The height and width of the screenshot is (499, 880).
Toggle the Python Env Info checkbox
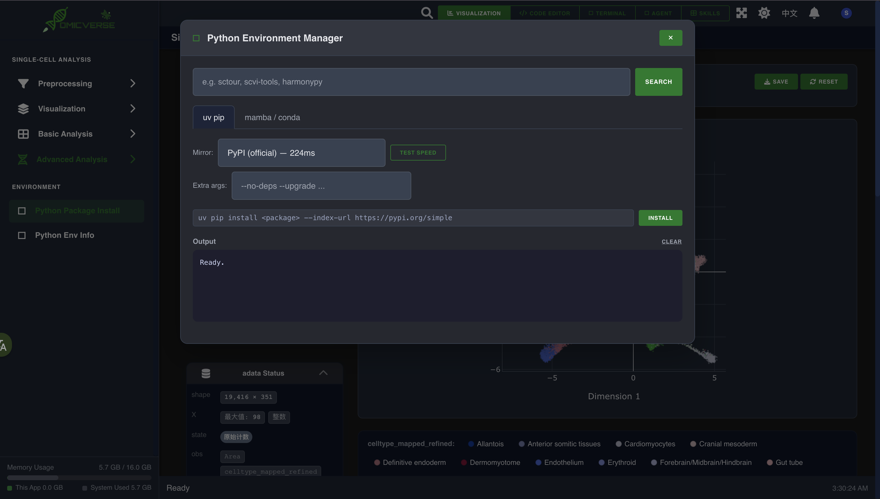pos(22,235)
